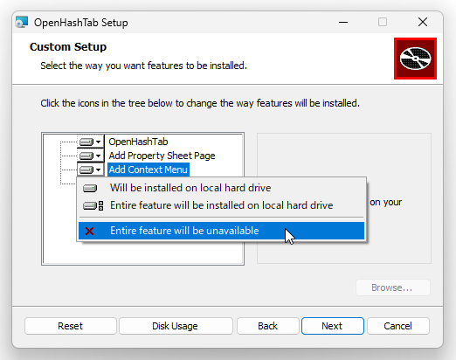Choose Will be installed on local hard drive

221,188
